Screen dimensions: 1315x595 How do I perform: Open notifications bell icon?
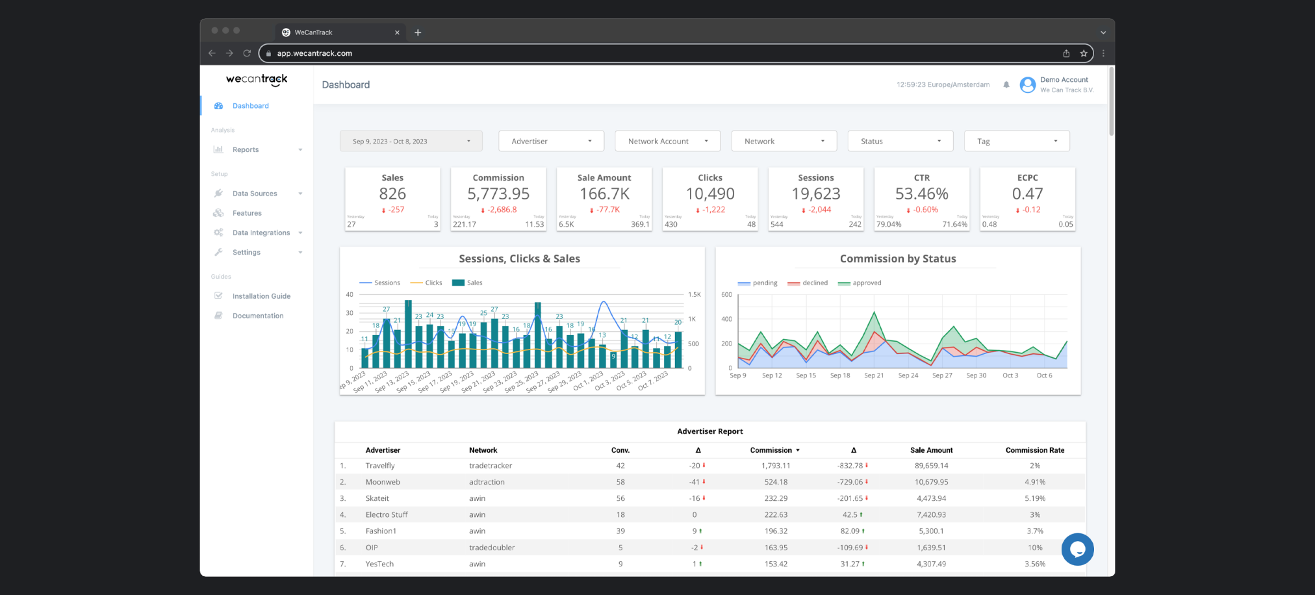(x=1006, y=84)
